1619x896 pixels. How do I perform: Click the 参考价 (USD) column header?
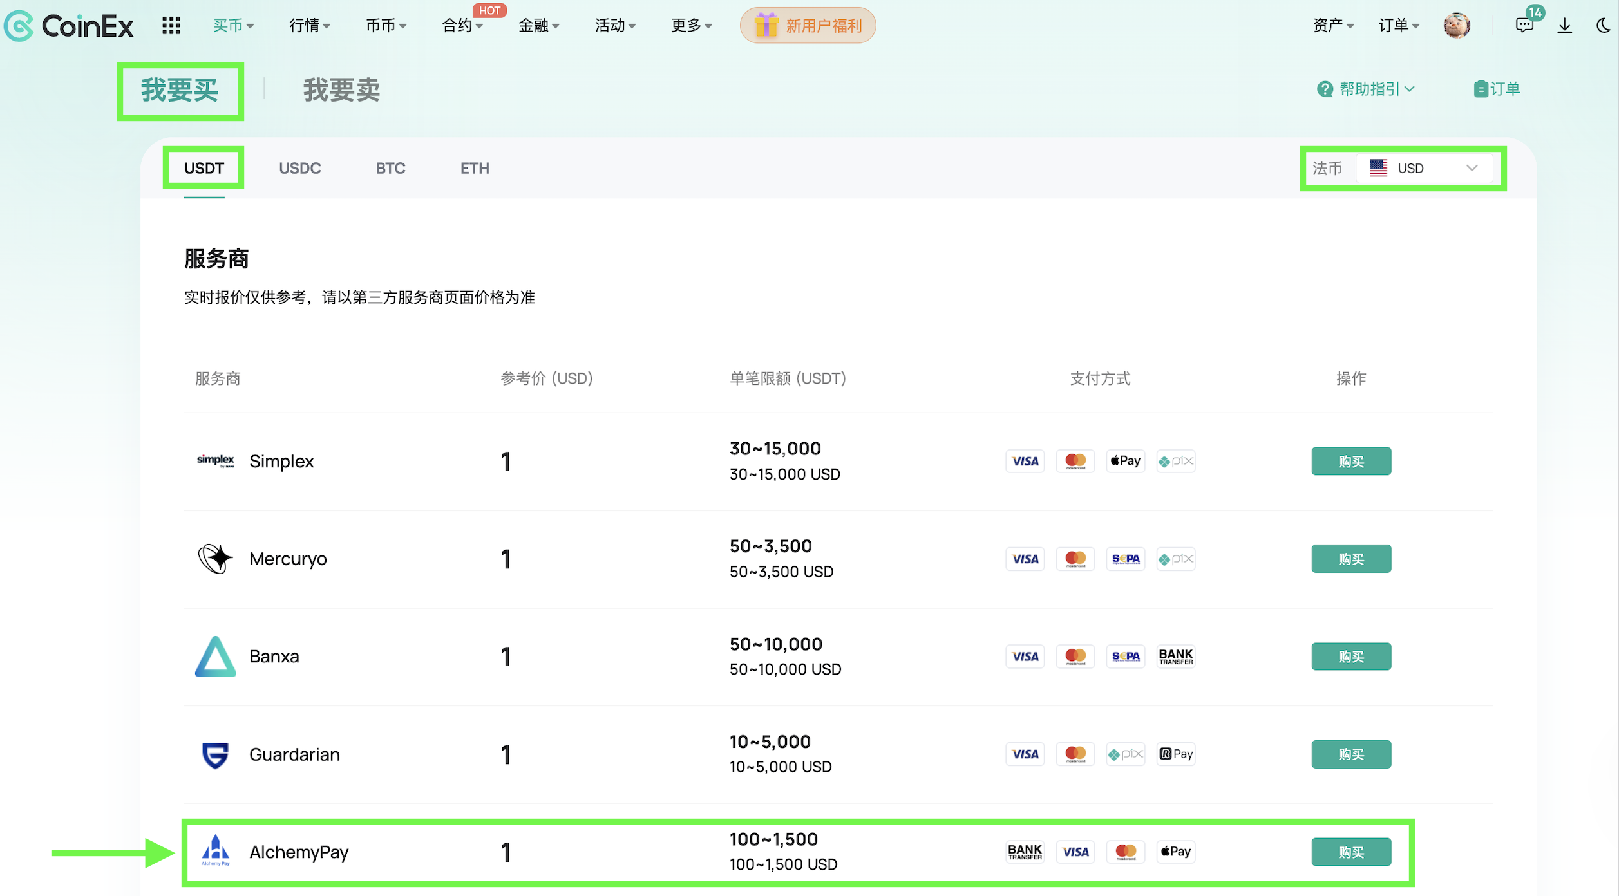click(x=547, y=378)
